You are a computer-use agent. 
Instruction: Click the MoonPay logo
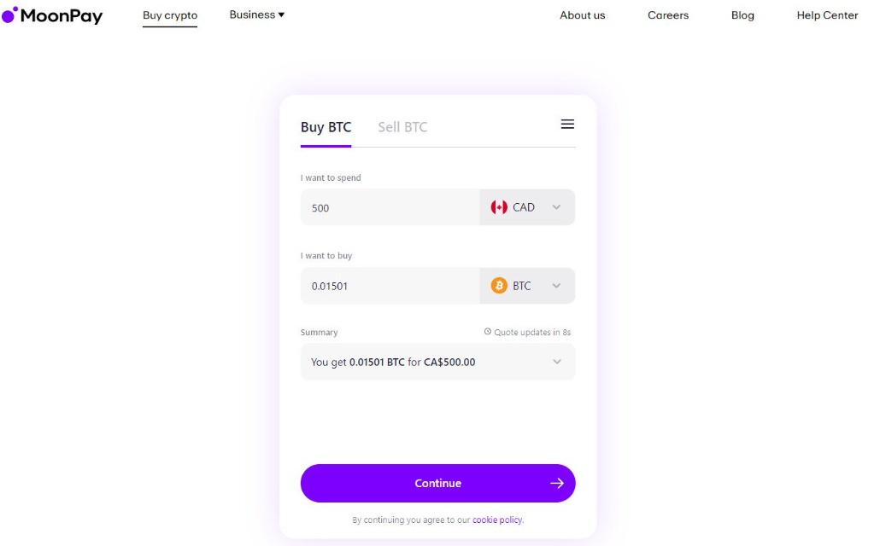(53, 15)
